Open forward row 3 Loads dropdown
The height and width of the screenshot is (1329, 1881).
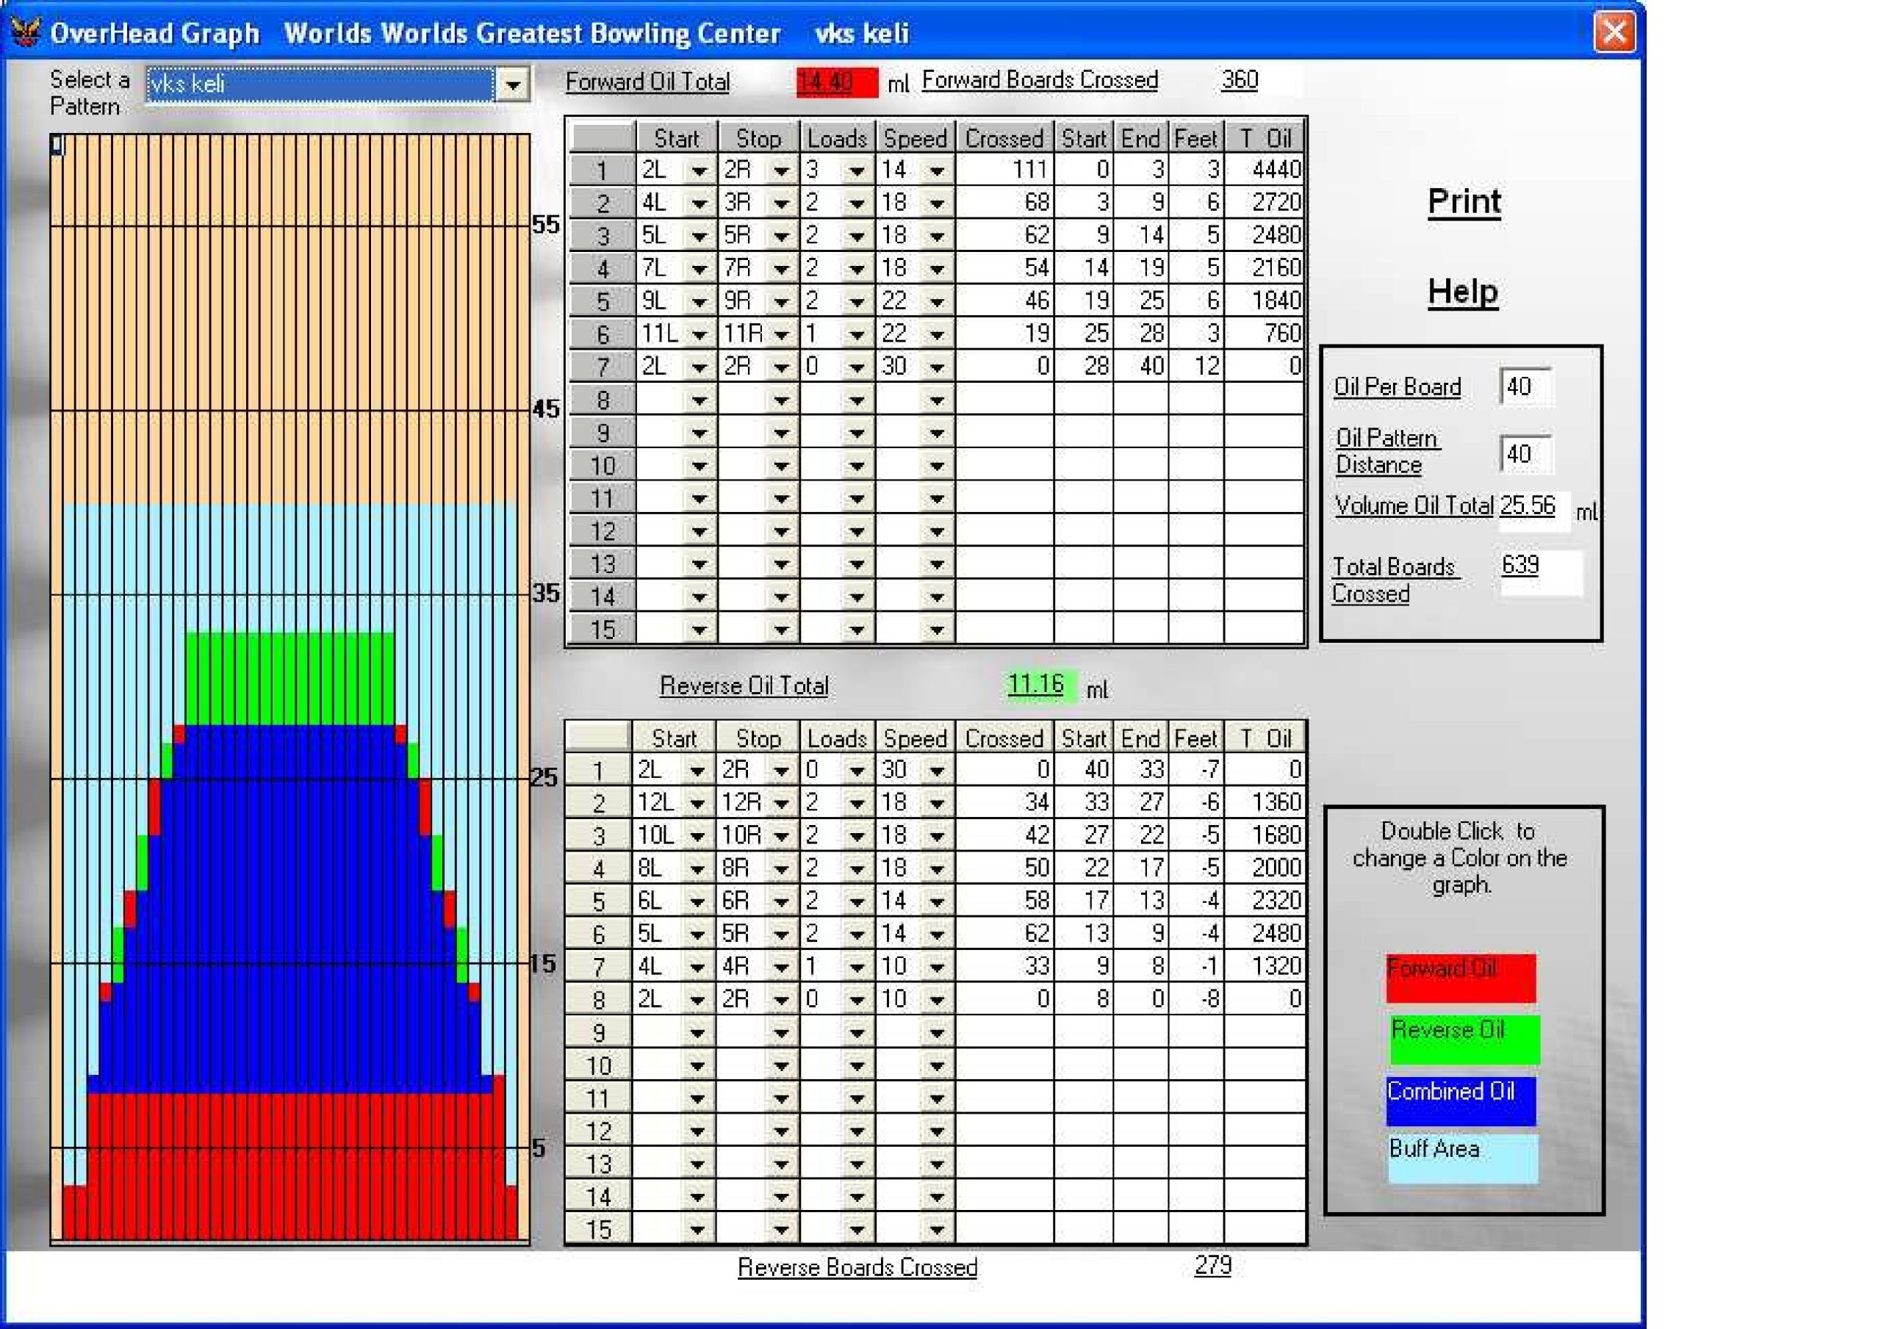(857, 236)
